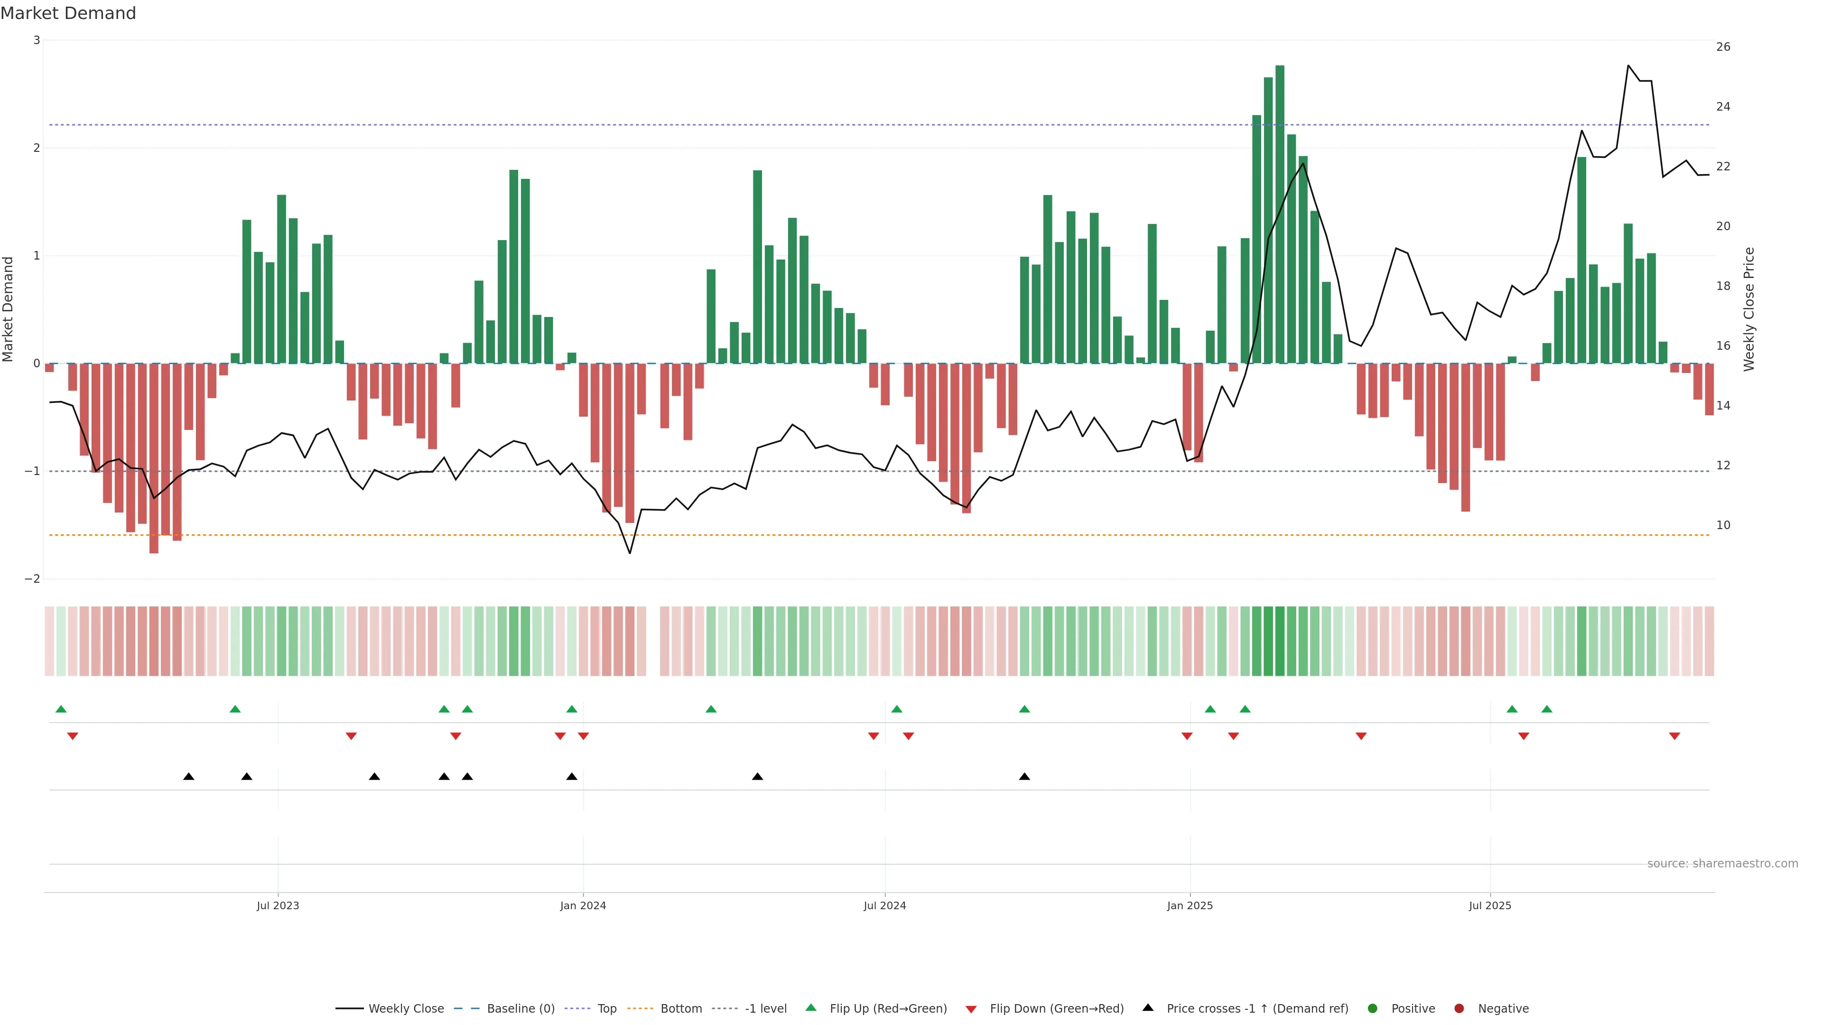The width and height of the screenshot is (1822, 1025).
Task: Click the first green flip-up triangle marker
Action: 61,709
